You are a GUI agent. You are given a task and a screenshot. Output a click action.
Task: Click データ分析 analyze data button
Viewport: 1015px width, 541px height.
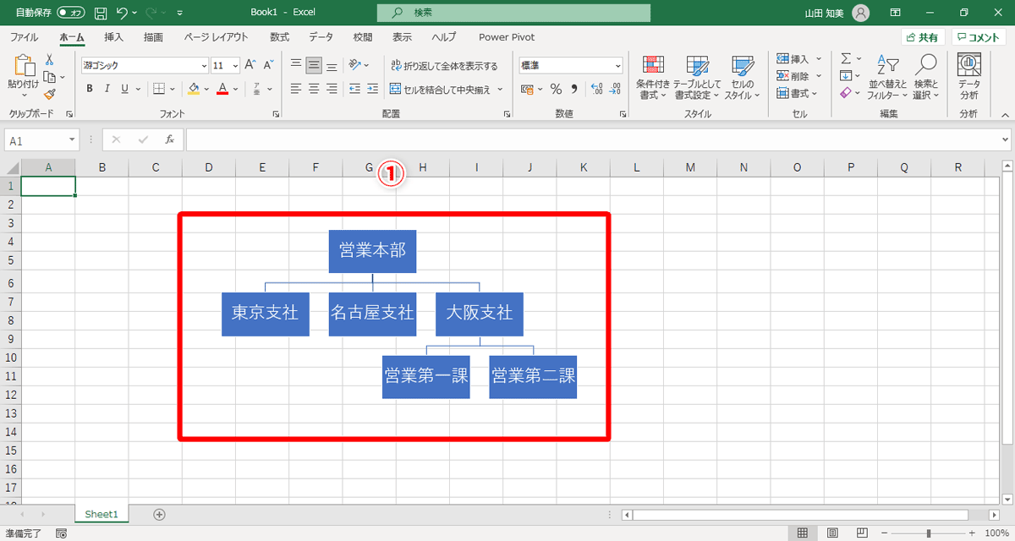(969, 78)
